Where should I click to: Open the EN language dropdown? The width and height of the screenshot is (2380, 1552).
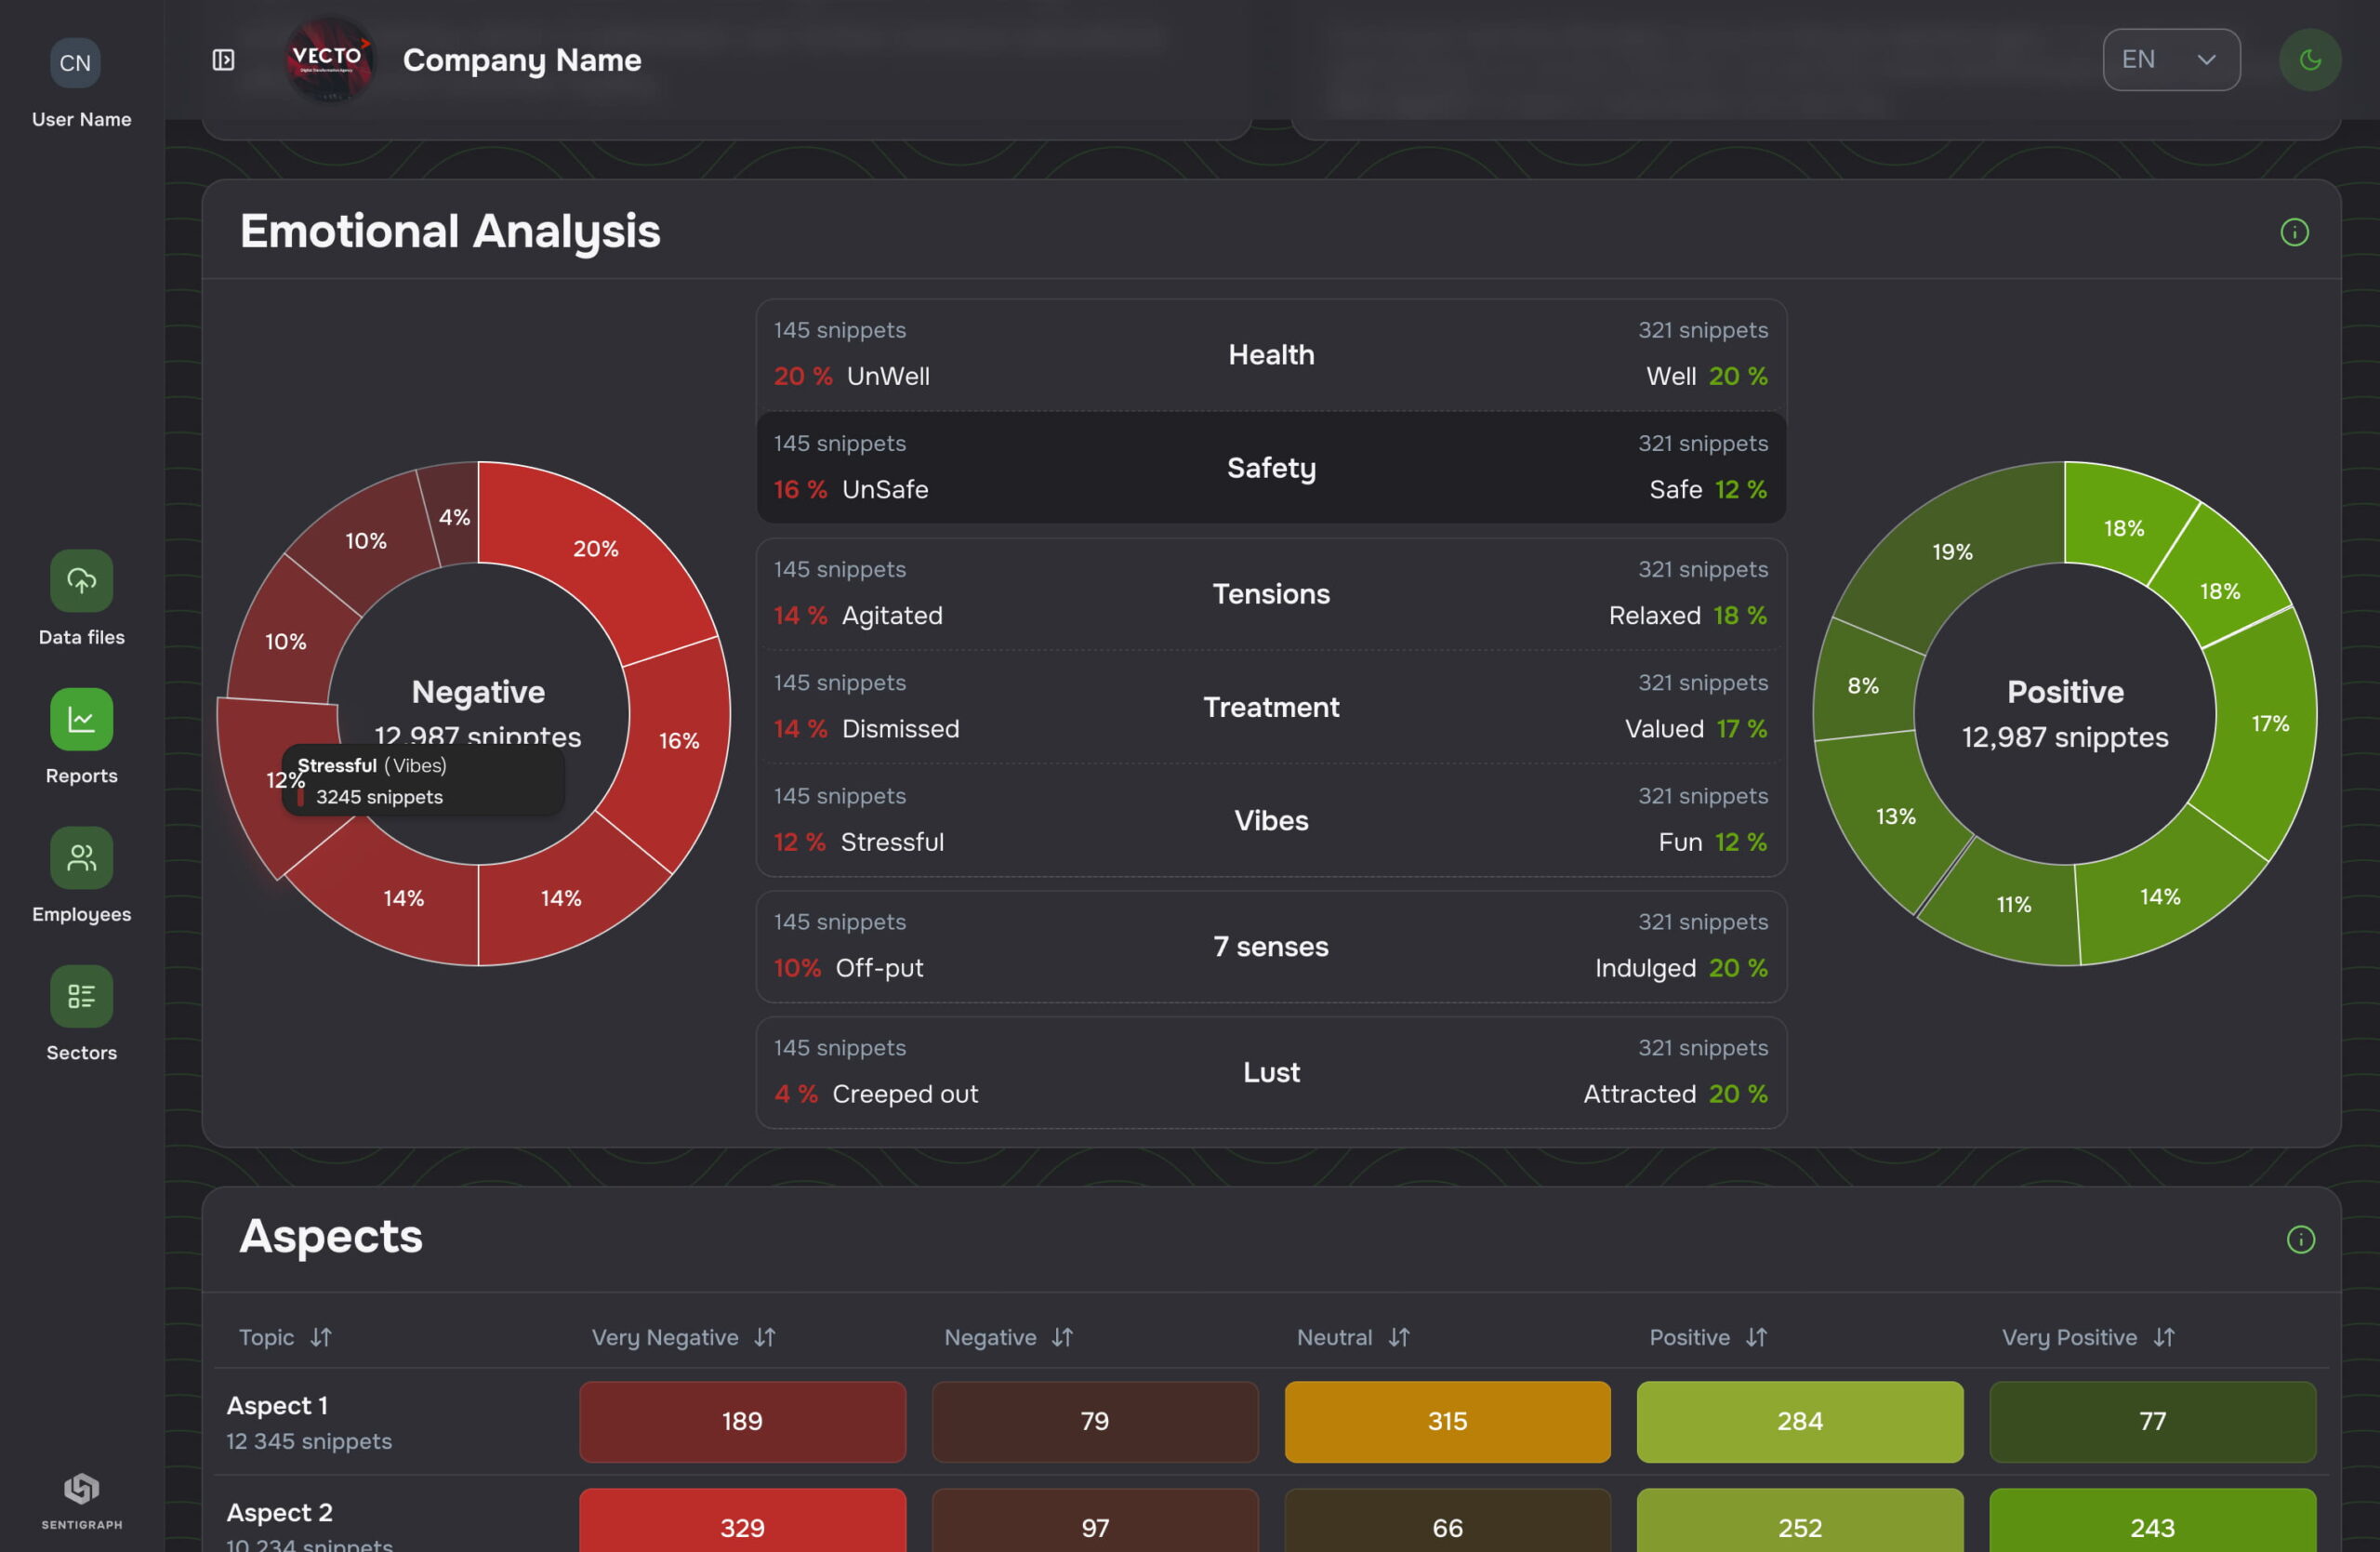2170,60
